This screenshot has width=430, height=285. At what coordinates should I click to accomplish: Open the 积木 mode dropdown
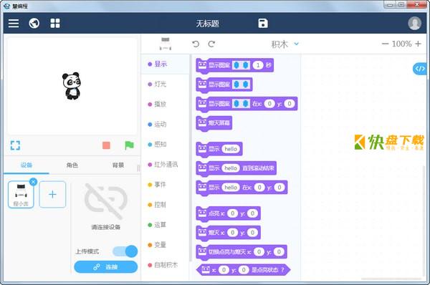285,44
